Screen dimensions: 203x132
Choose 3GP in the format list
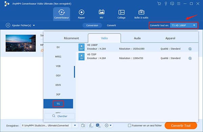coord(58,94)
